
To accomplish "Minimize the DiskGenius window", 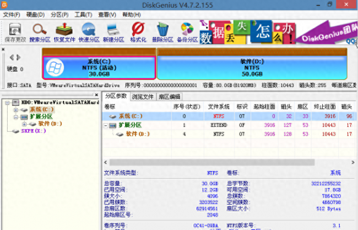I will [318, 4].
